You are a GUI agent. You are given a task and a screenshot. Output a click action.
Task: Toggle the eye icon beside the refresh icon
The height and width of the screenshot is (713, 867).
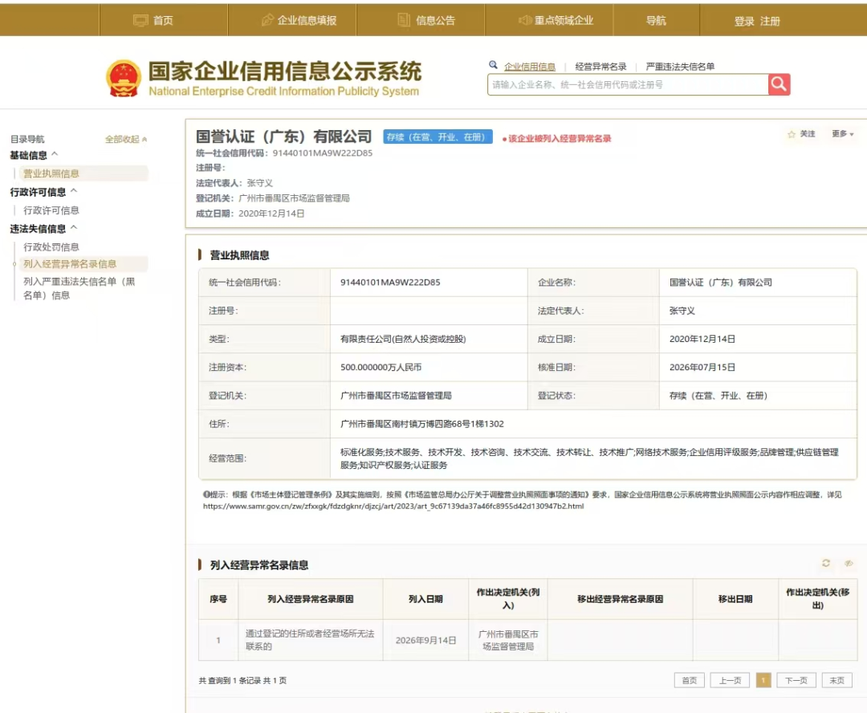(x=849, y=563)
